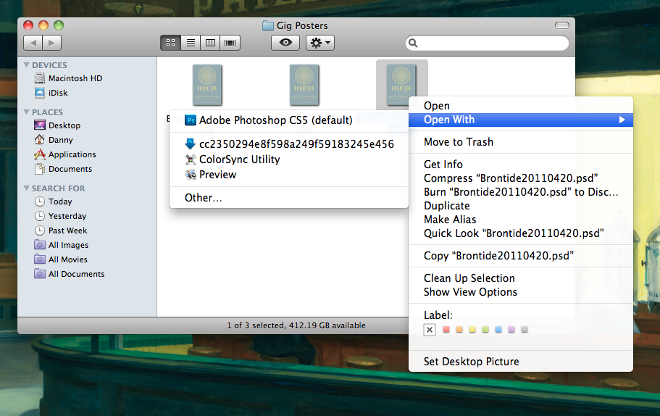Select the iDisk icon in sidebar
Image resolution: width=660 pixels, height=416 pixels.
tap(40, 93)
